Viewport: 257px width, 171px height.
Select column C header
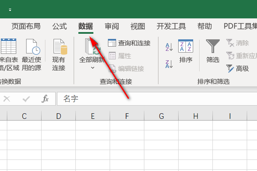[x=24, y=116]
